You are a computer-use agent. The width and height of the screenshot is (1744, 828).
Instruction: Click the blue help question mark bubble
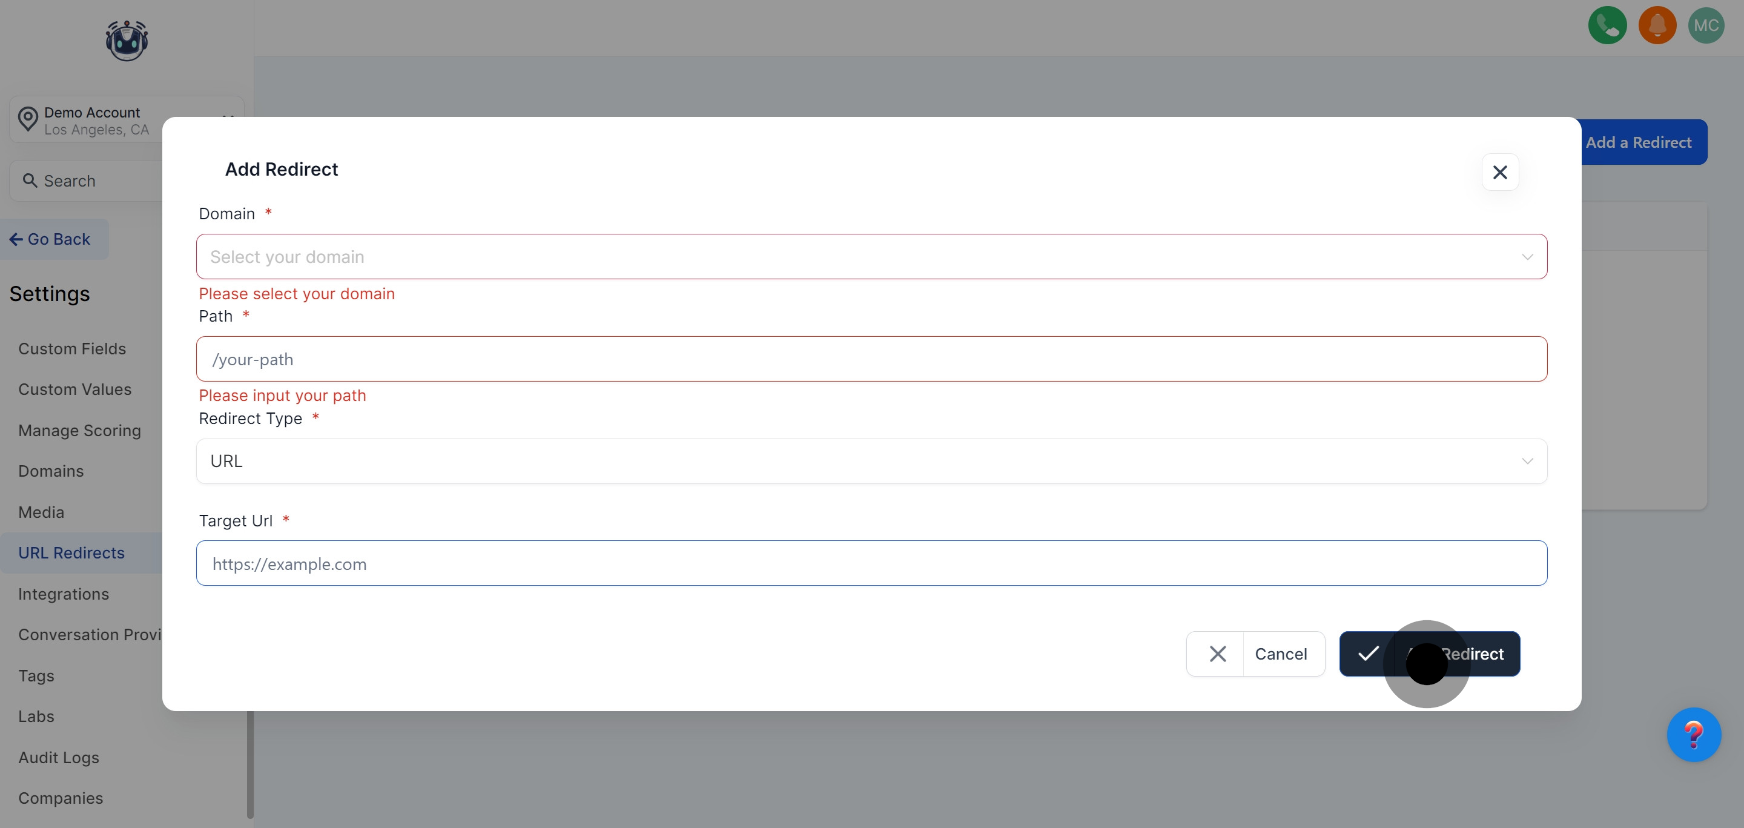[1693, 735]
